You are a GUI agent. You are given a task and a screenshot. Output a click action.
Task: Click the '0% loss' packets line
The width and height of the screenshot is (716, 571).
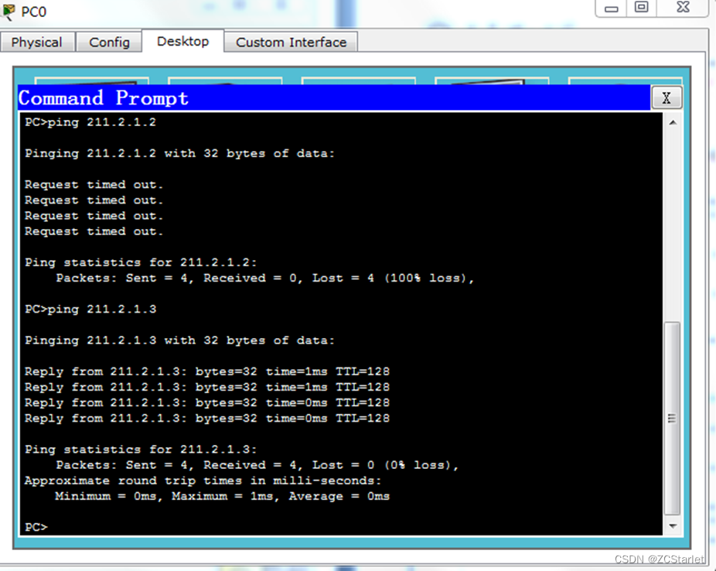(257, 465)
